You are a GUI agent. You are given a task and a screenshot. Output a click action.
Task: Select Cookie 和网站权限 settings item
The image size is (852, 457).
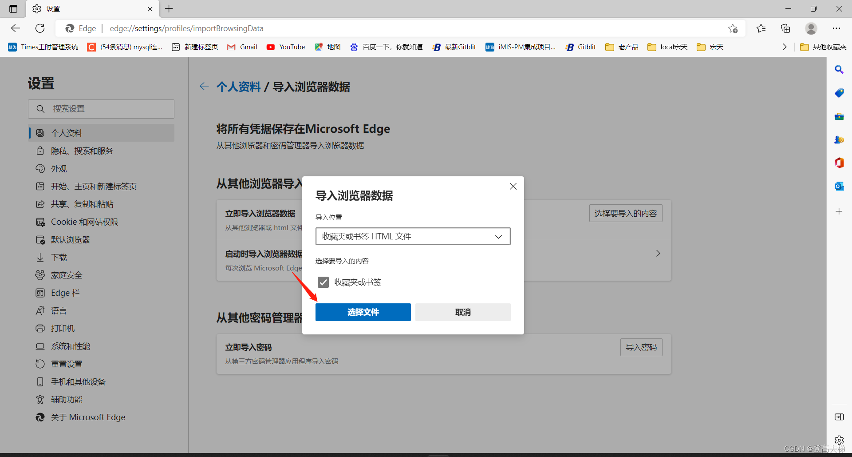tap(101, 222)
